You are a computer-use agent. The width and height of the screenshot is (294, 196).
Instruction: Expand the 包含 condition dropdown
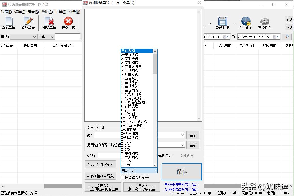52,37
